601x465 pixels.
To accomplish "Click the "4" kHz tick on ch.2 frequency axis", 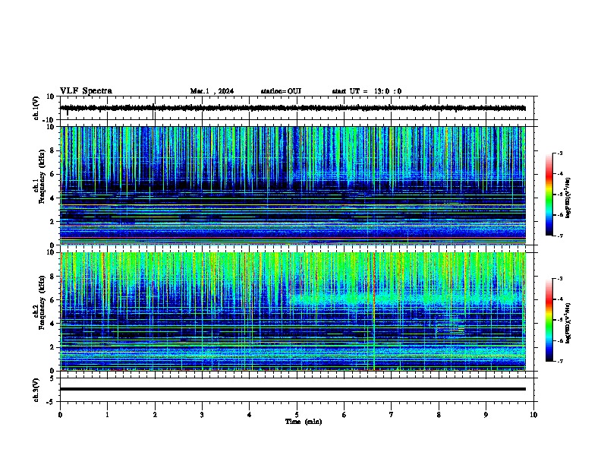I will [52, 324].
